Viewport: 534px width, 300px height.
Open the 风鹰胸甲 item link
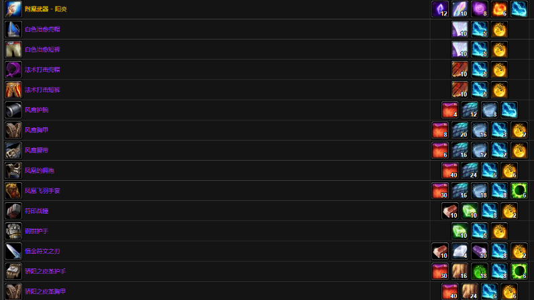(x=36, y=130)
